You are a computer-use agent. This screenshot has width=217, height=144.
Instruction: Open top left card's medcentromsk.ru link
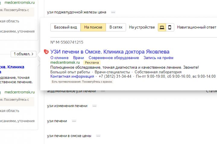(20, 2)
